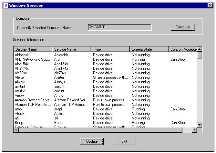Select the amsint display name

(x=20, y=91)
